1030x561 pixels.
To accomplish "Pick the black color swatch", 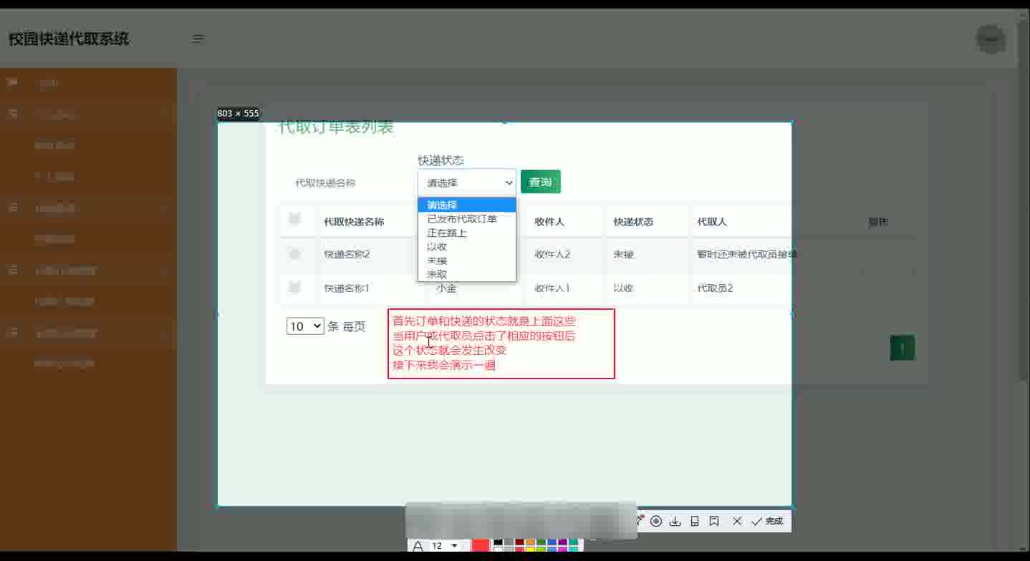I will click(498, 542).
